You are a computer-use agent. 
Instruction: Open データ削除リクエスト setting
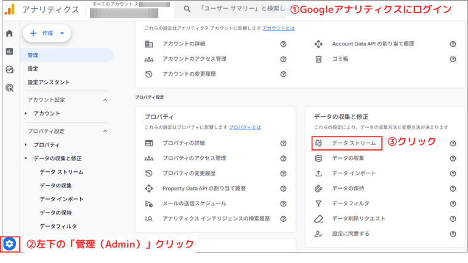pyautogui.click(x=358, y=219)
